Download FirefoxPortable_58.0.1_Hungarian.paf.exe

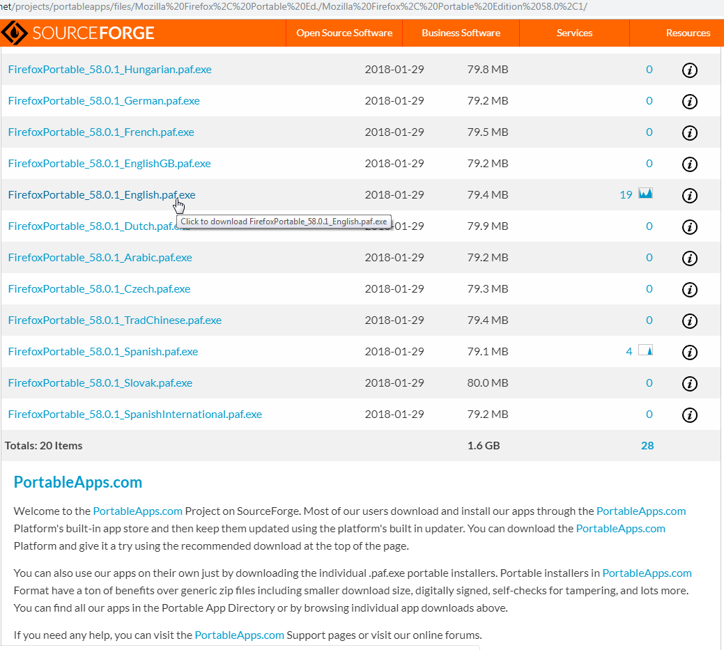click(110, 69)
